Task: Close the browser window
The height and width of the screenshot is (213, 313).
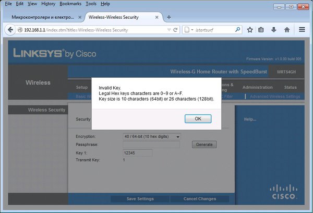Action: click(x=303, y=7)
